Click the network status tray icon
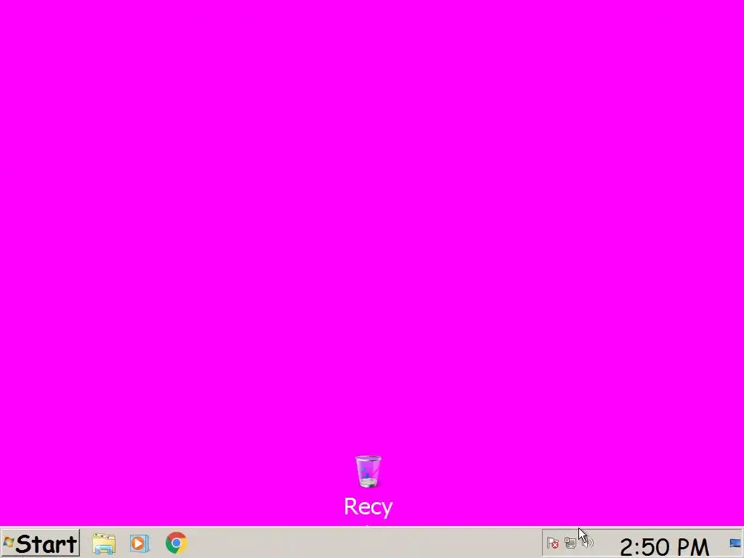 570,542
